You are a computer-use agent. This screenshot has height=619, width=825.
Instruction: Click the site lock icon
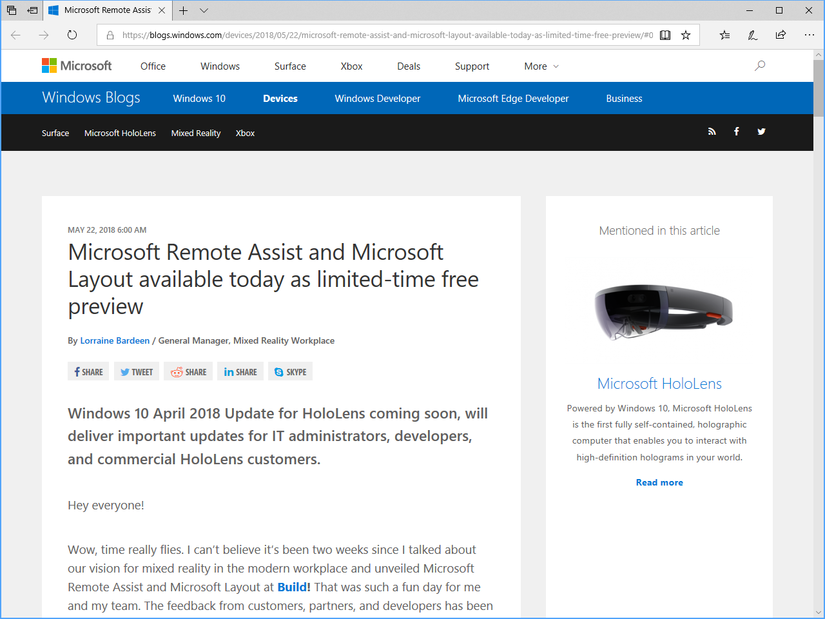click(110, 35)
